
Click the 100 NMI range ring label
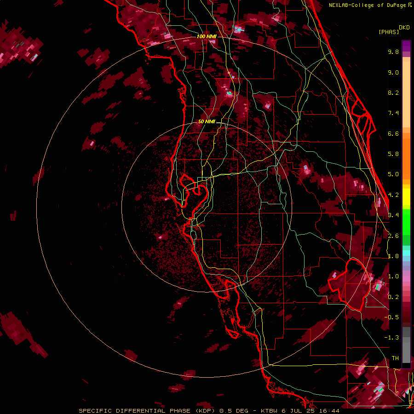click(207, 36)
